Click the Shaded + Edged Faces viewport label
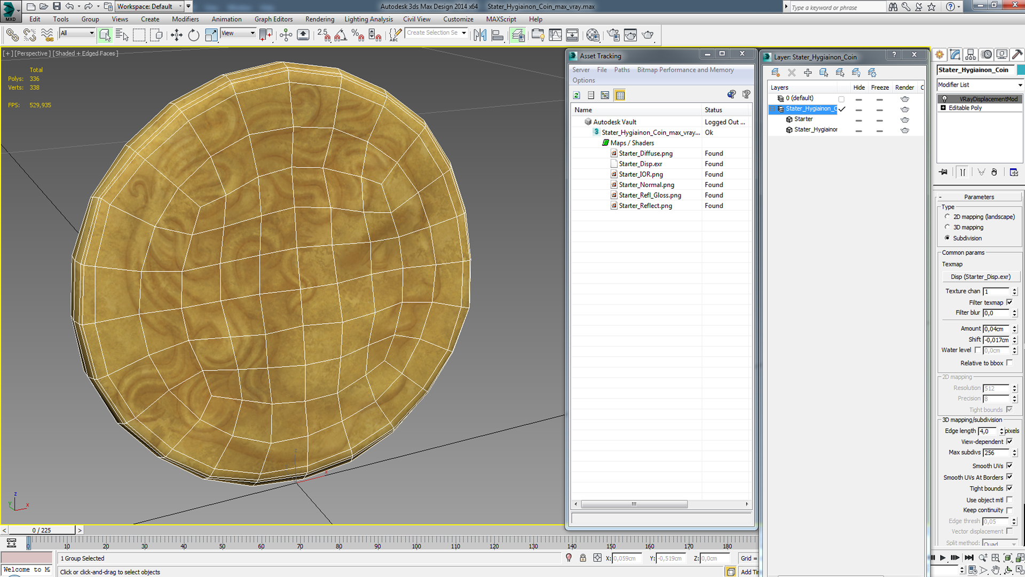This screenshot has height=577, width=1025. tap(85, 53)
